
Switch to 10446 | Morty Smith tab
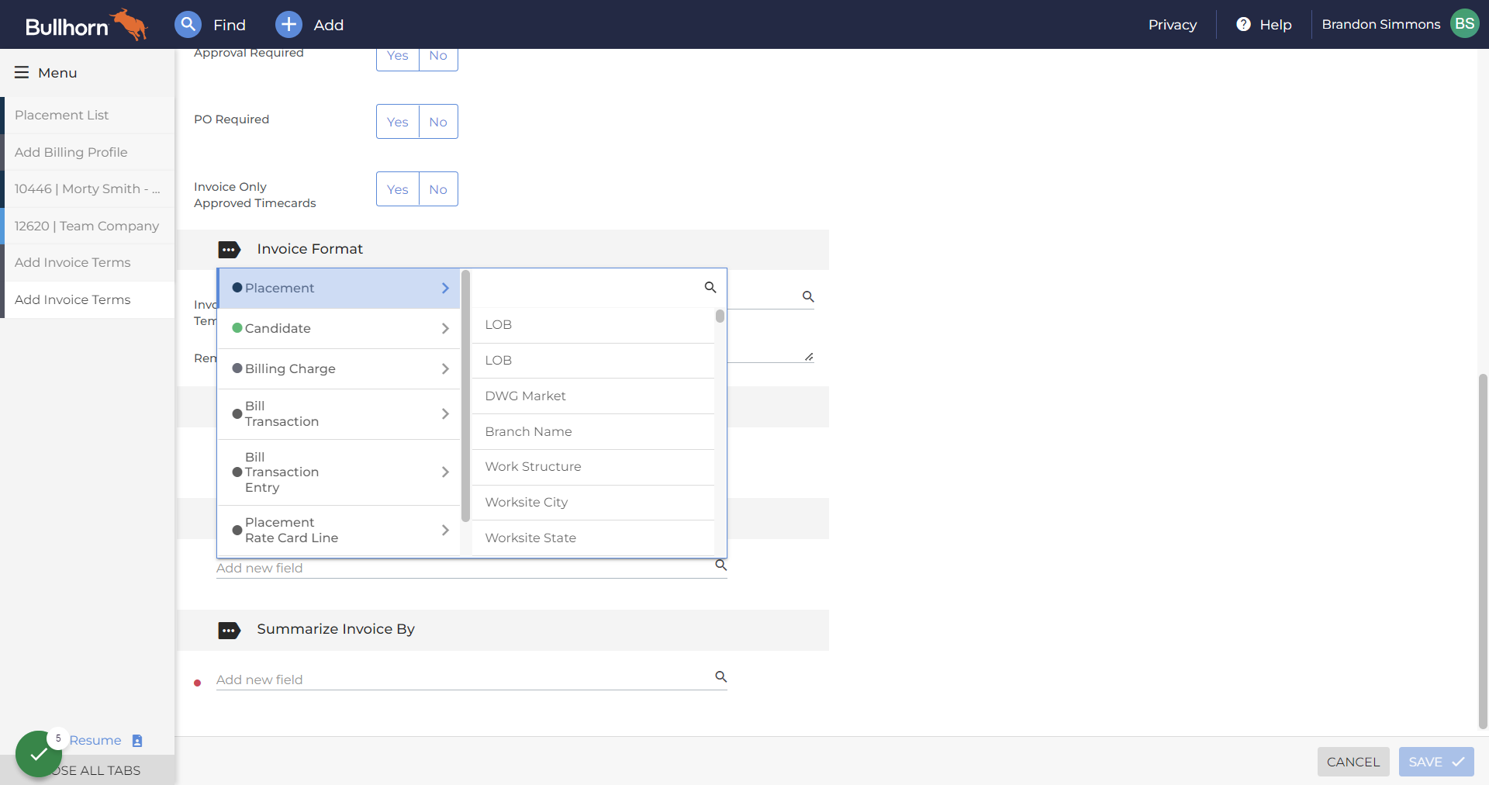(x=88, y=188)
